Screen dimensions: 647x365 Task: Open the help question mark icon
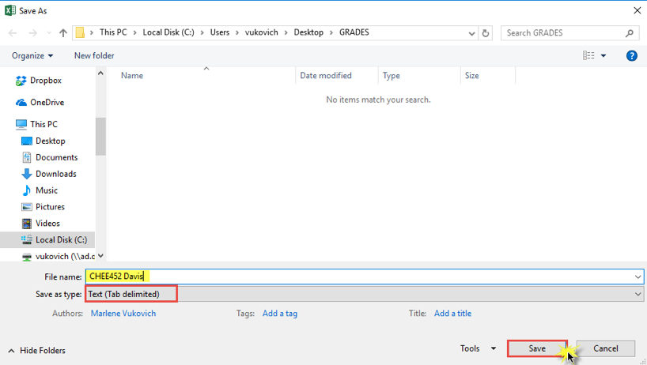pyautogui.click(x=631, y=55)
